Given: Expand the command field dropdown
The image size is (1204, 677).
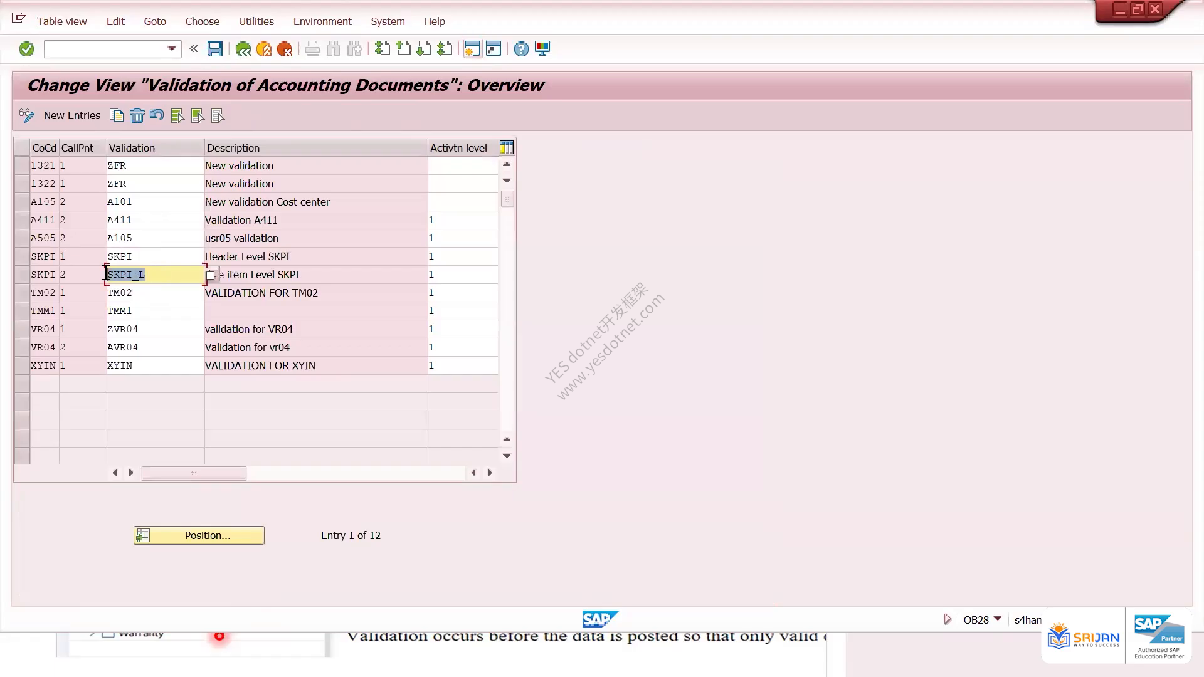Looking at the screenshot, I should pyautogui.click(x=172, y=49).
